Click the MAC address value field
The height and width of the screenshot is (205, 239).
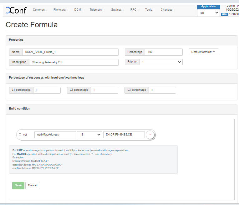tap(124, 135)
